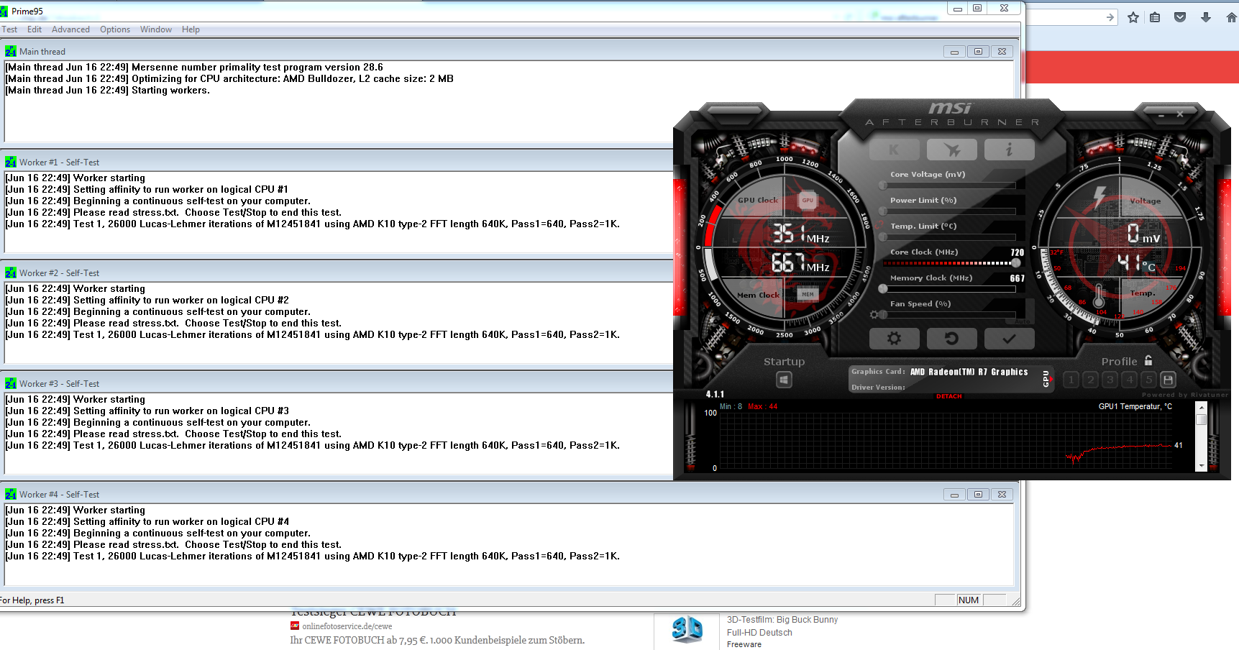The width and height of the screenshot is (1239, 650).
Task: Click the browser Go arrow in address bar
Action: (x=1110, y=17)
